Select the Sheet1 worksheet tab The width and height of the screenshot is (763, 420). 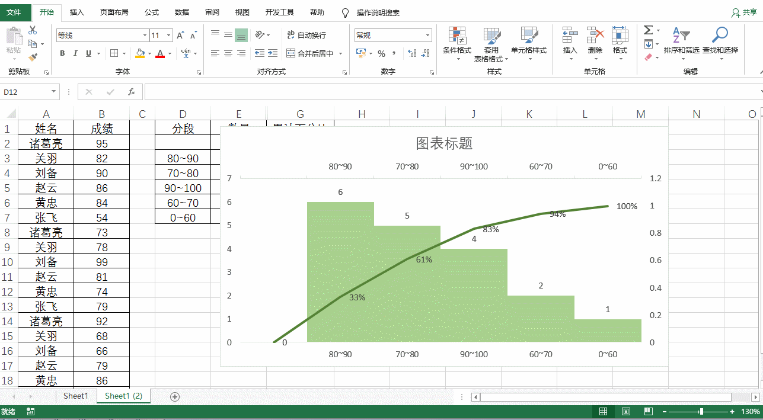[76, 396]
